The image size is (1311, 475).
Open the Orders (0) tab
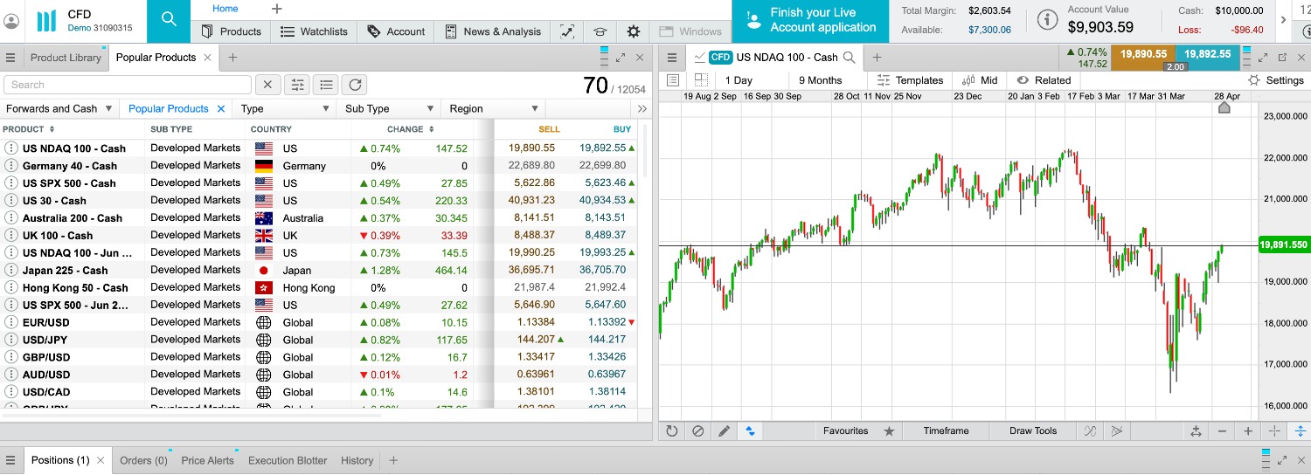coord(143,461)
